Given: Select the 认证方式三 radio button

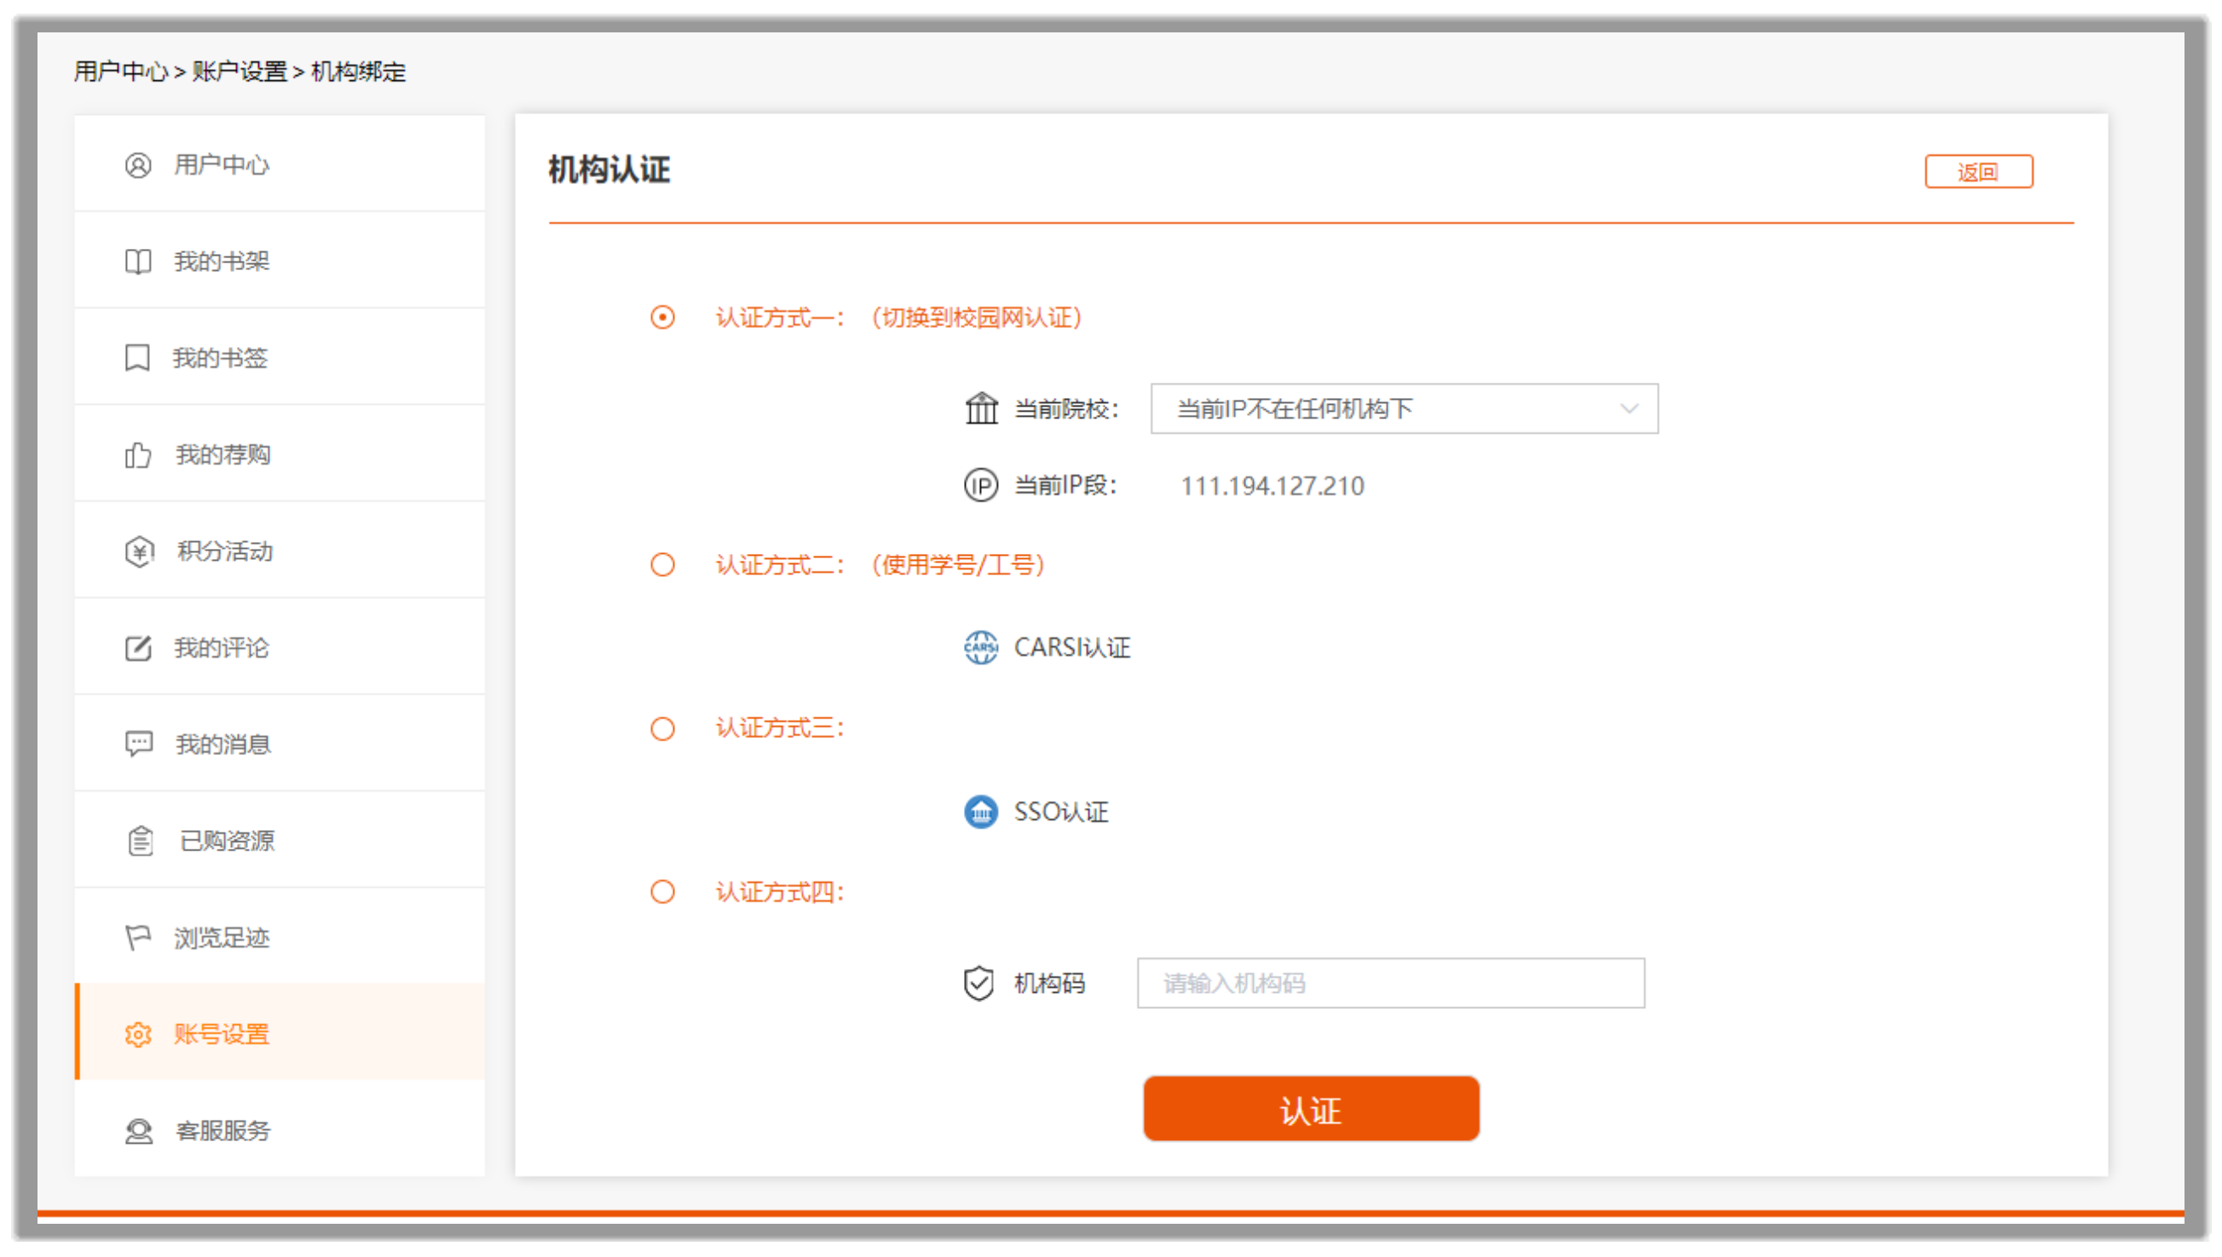Looking at the screenshot, I should click(662, 729).
